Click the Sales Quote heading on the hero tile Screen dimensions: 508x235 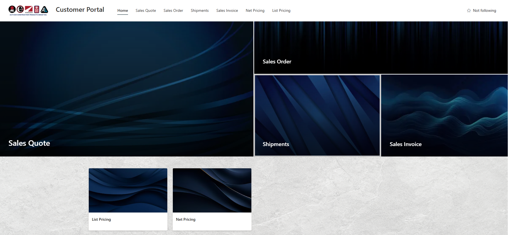click(29, 143)
